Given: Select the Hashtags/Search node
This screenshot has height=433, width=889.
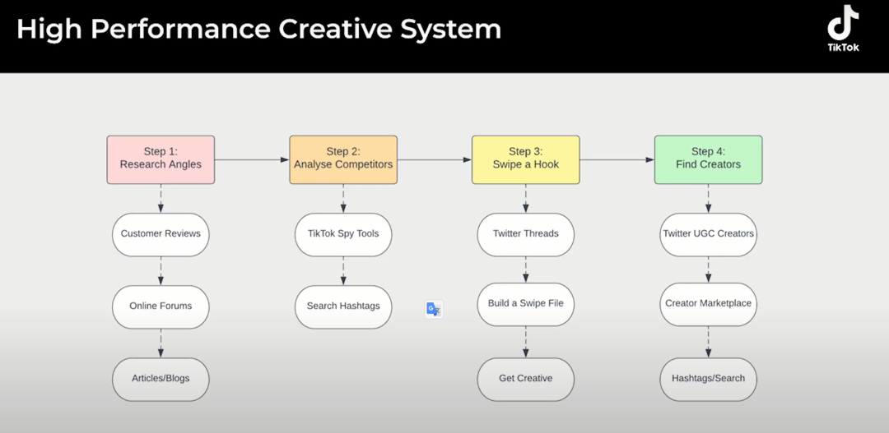Looking at the screenshot, I should [708, 379].
